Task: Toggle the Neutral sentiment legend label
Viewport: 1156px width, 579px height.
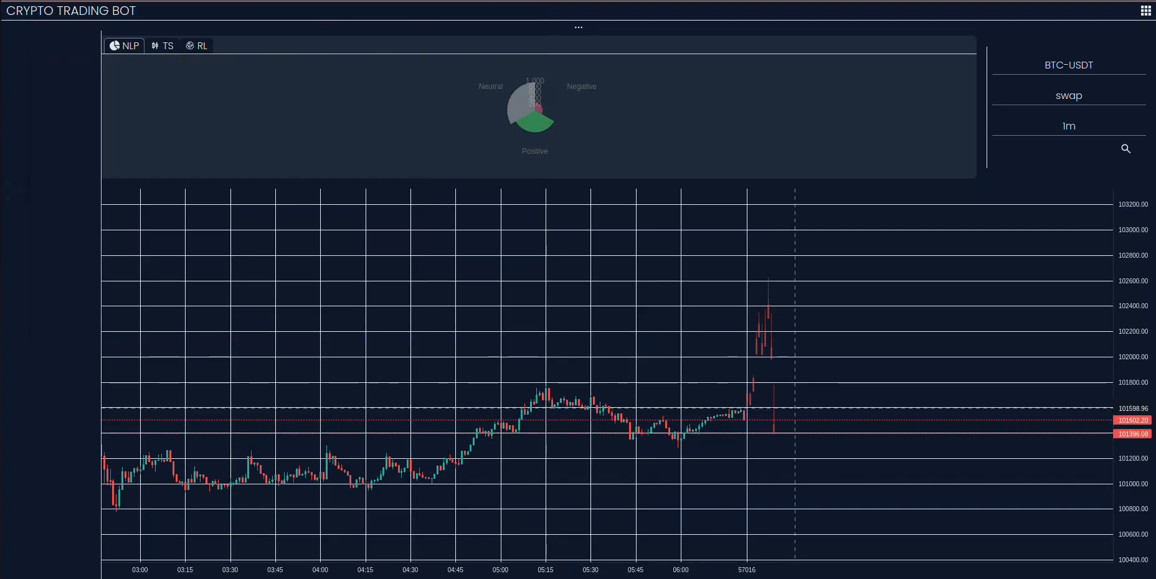Action: [490, 87]
